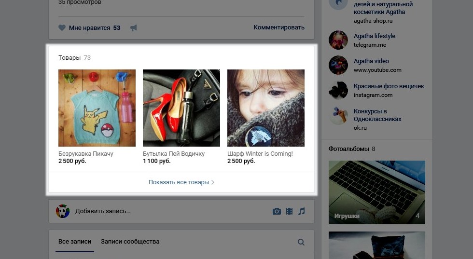Click the user avatar beside Добавить запись

coord(63,211)
